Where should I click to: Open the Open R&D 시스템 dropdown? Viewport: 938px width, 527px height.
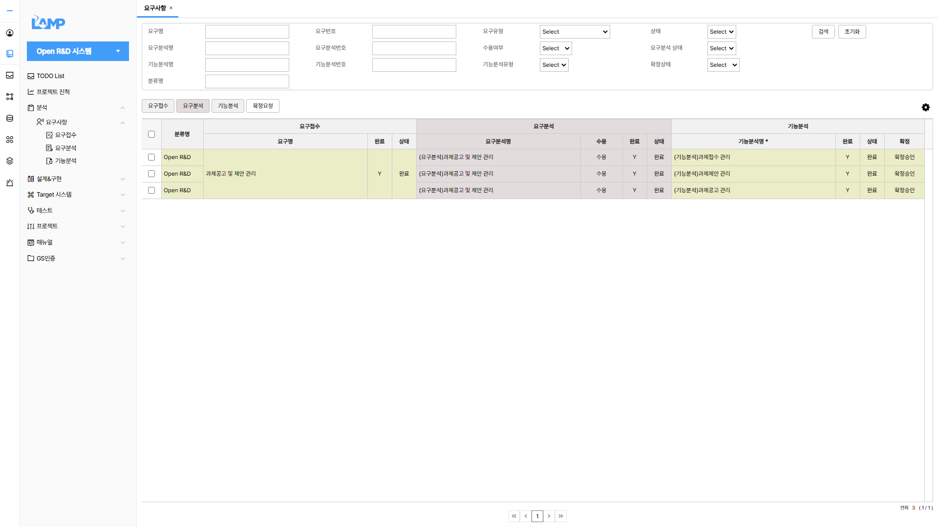(x=78, y=51)
